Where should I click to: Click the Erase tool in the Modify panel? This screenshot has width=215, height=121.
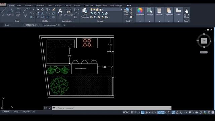[x=54, y=10]
